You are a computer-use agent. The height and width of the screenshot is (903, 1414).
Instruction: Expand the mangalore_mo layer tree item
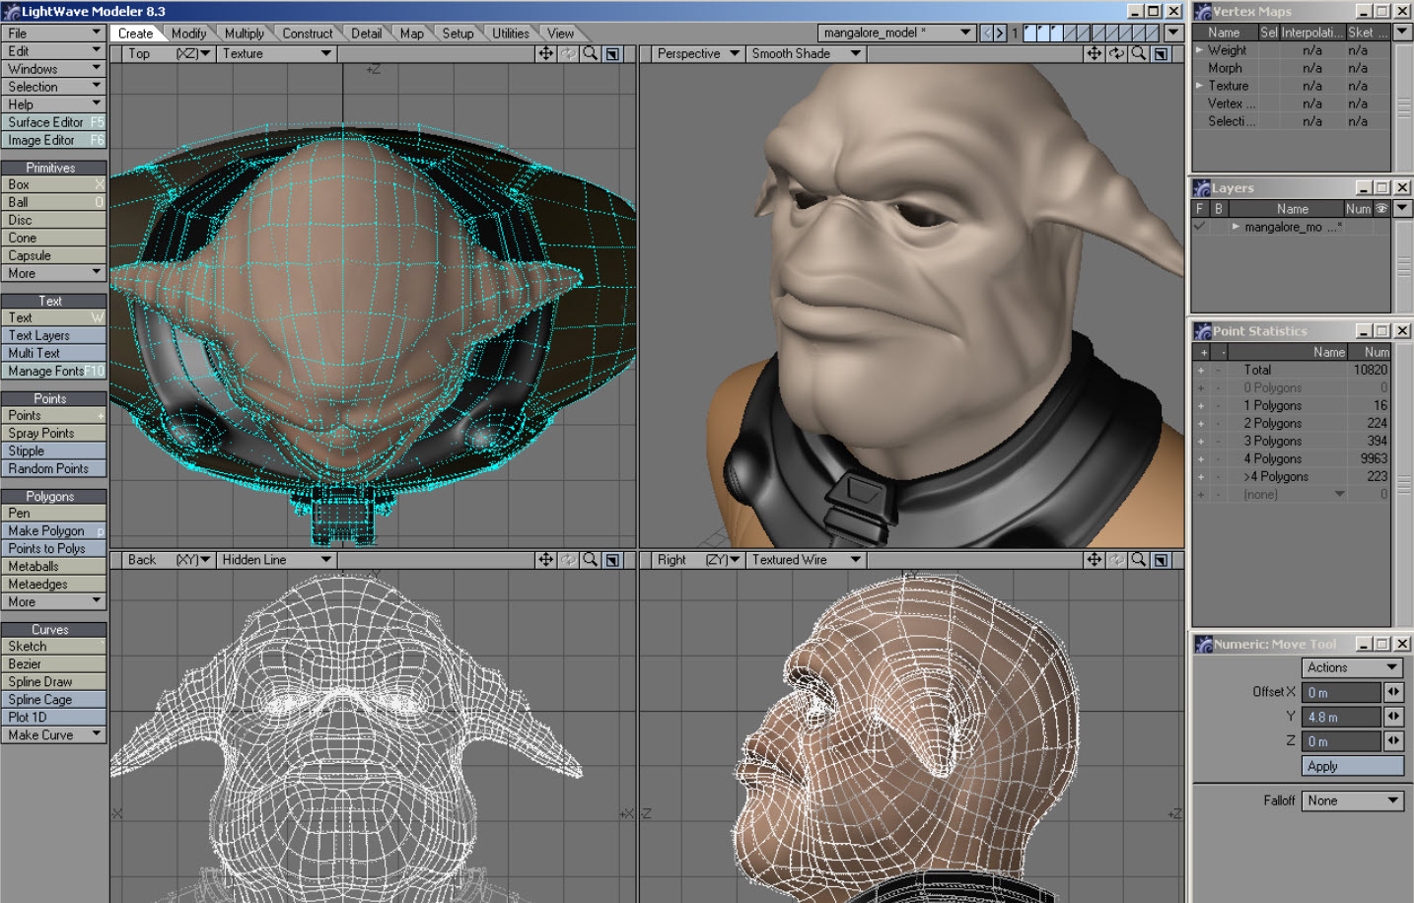[1236, 227]
